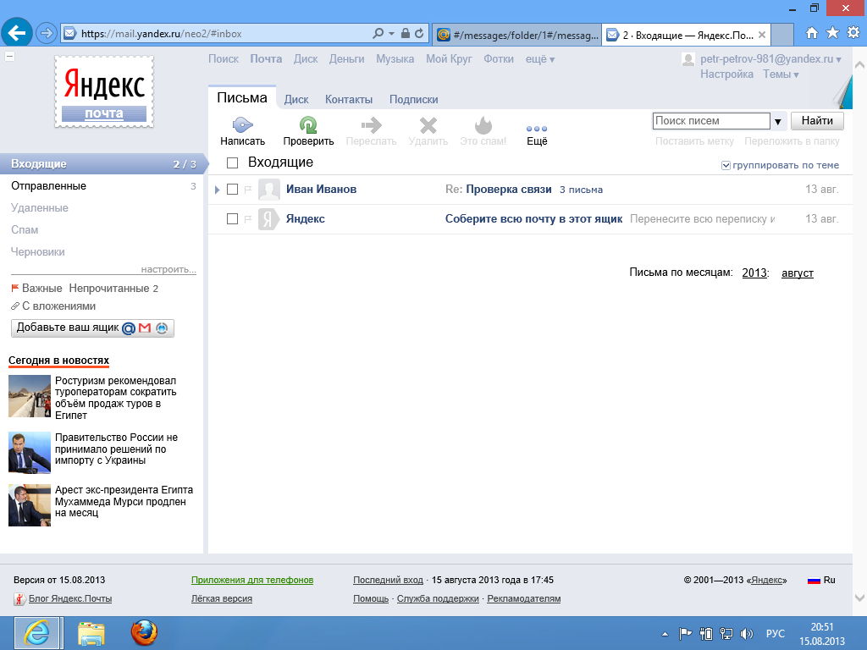
Task: Open the address bar search dropdown arrow
Action: click(391, 34)
